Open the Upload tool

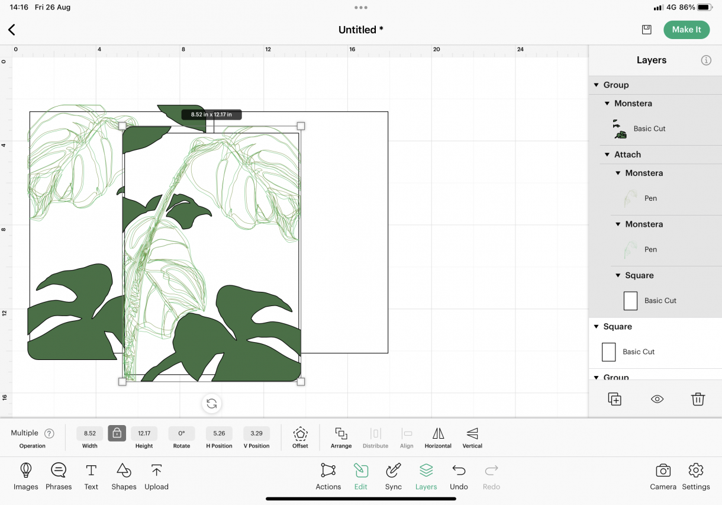pos(156,477)
